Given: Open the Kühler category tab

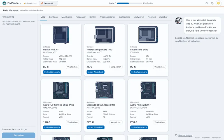Looking at the screenshot, I should click(x=93, y=17).
